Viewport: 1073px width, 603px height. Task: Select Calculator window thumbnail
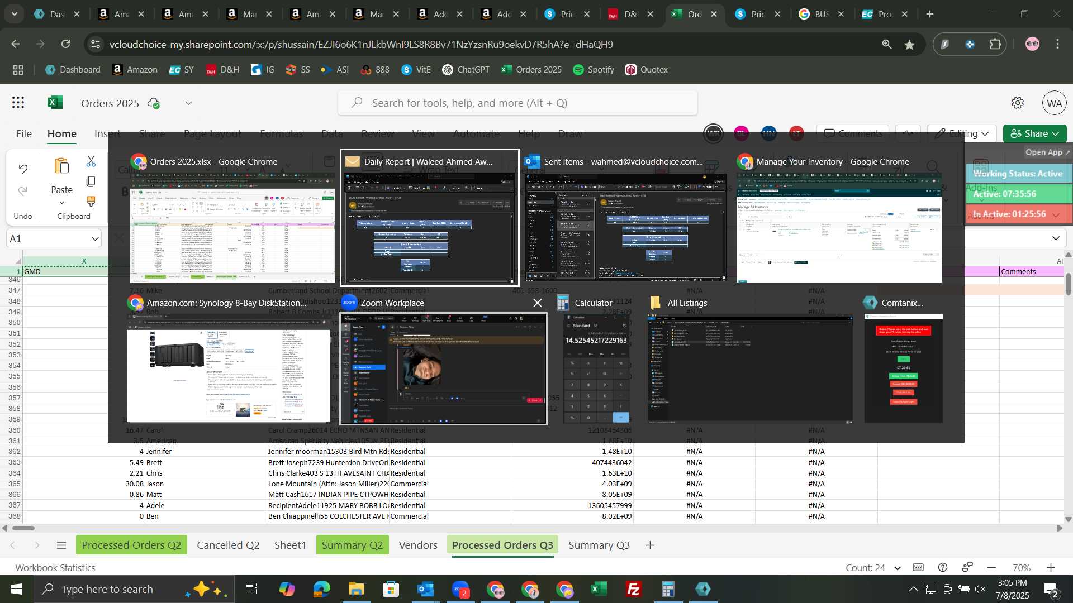596,368
